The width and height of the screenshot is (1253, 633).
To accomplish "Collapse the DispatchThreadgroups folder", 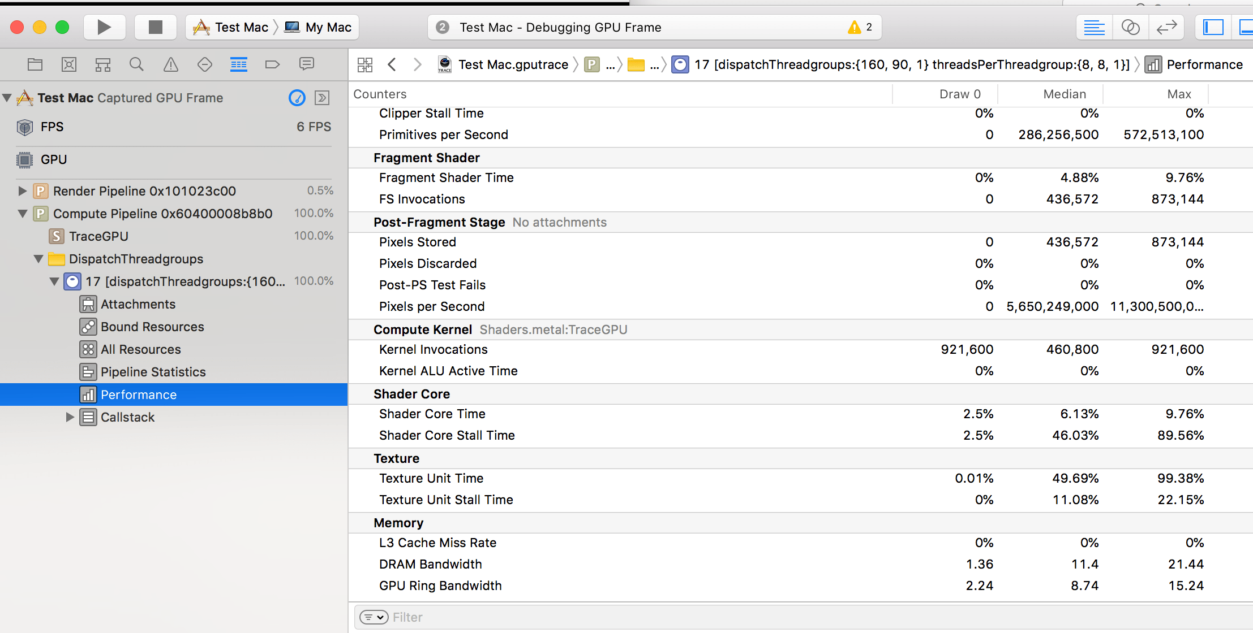I will tap(38, 259).
